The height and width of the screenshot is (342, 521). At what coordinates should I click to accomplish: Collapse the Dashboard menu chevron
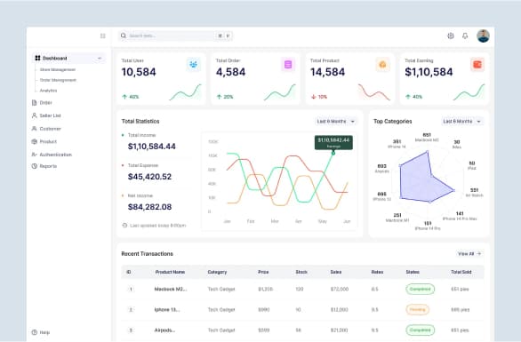coord(100,58)
